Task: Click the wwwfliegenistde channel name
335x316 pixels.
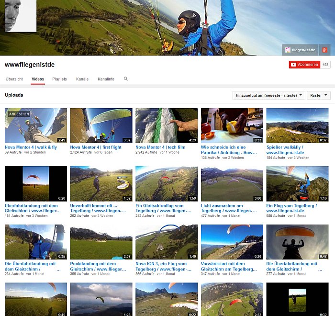Action: coord(30,65)
